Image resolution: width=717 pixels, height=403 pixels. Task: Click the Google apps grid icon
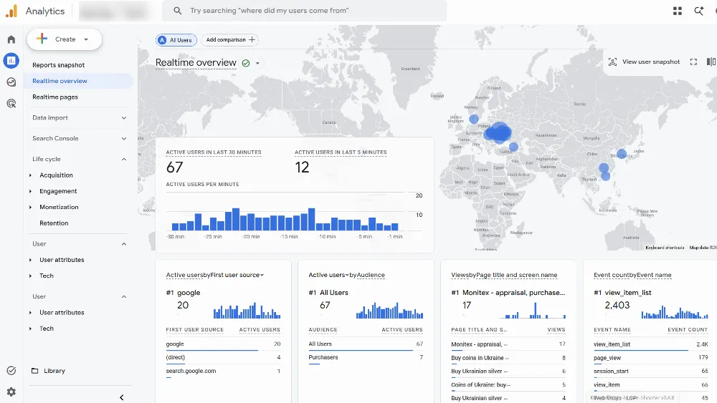(x=678, y=11)
